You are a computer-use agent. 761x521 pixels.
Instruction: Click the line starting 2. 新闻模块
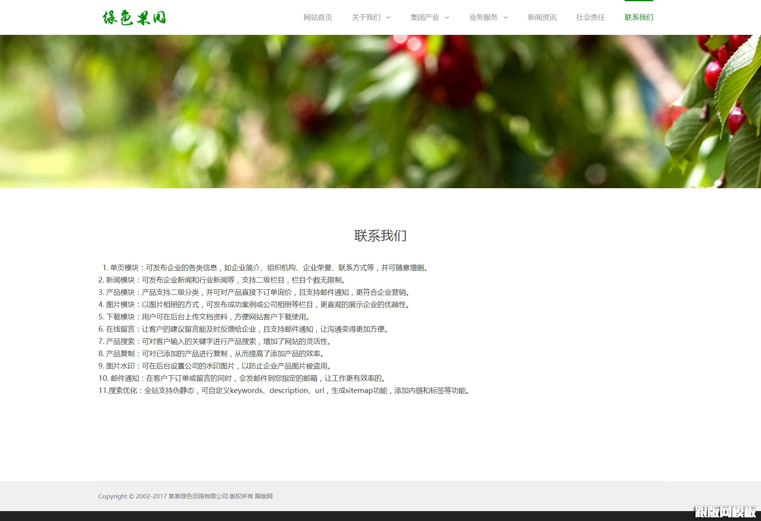[x=223, y=280]
